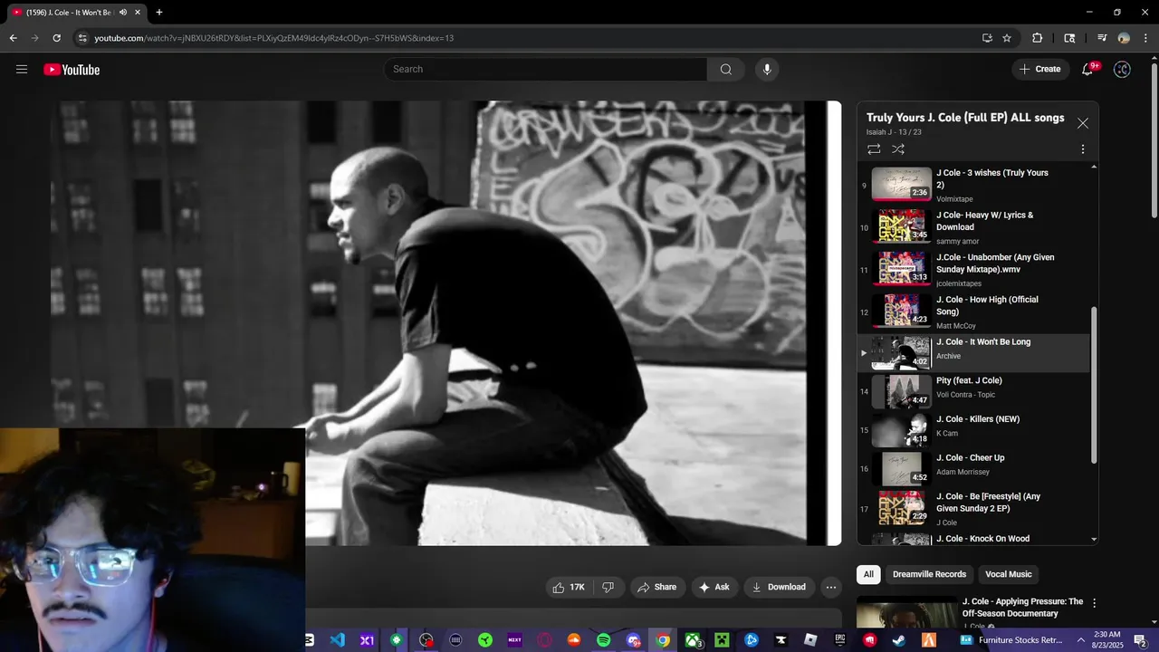Viewport: 1159px width, 652px height.
Task: Open Chrome media controls icon
Action: [x=1102, y=38]
